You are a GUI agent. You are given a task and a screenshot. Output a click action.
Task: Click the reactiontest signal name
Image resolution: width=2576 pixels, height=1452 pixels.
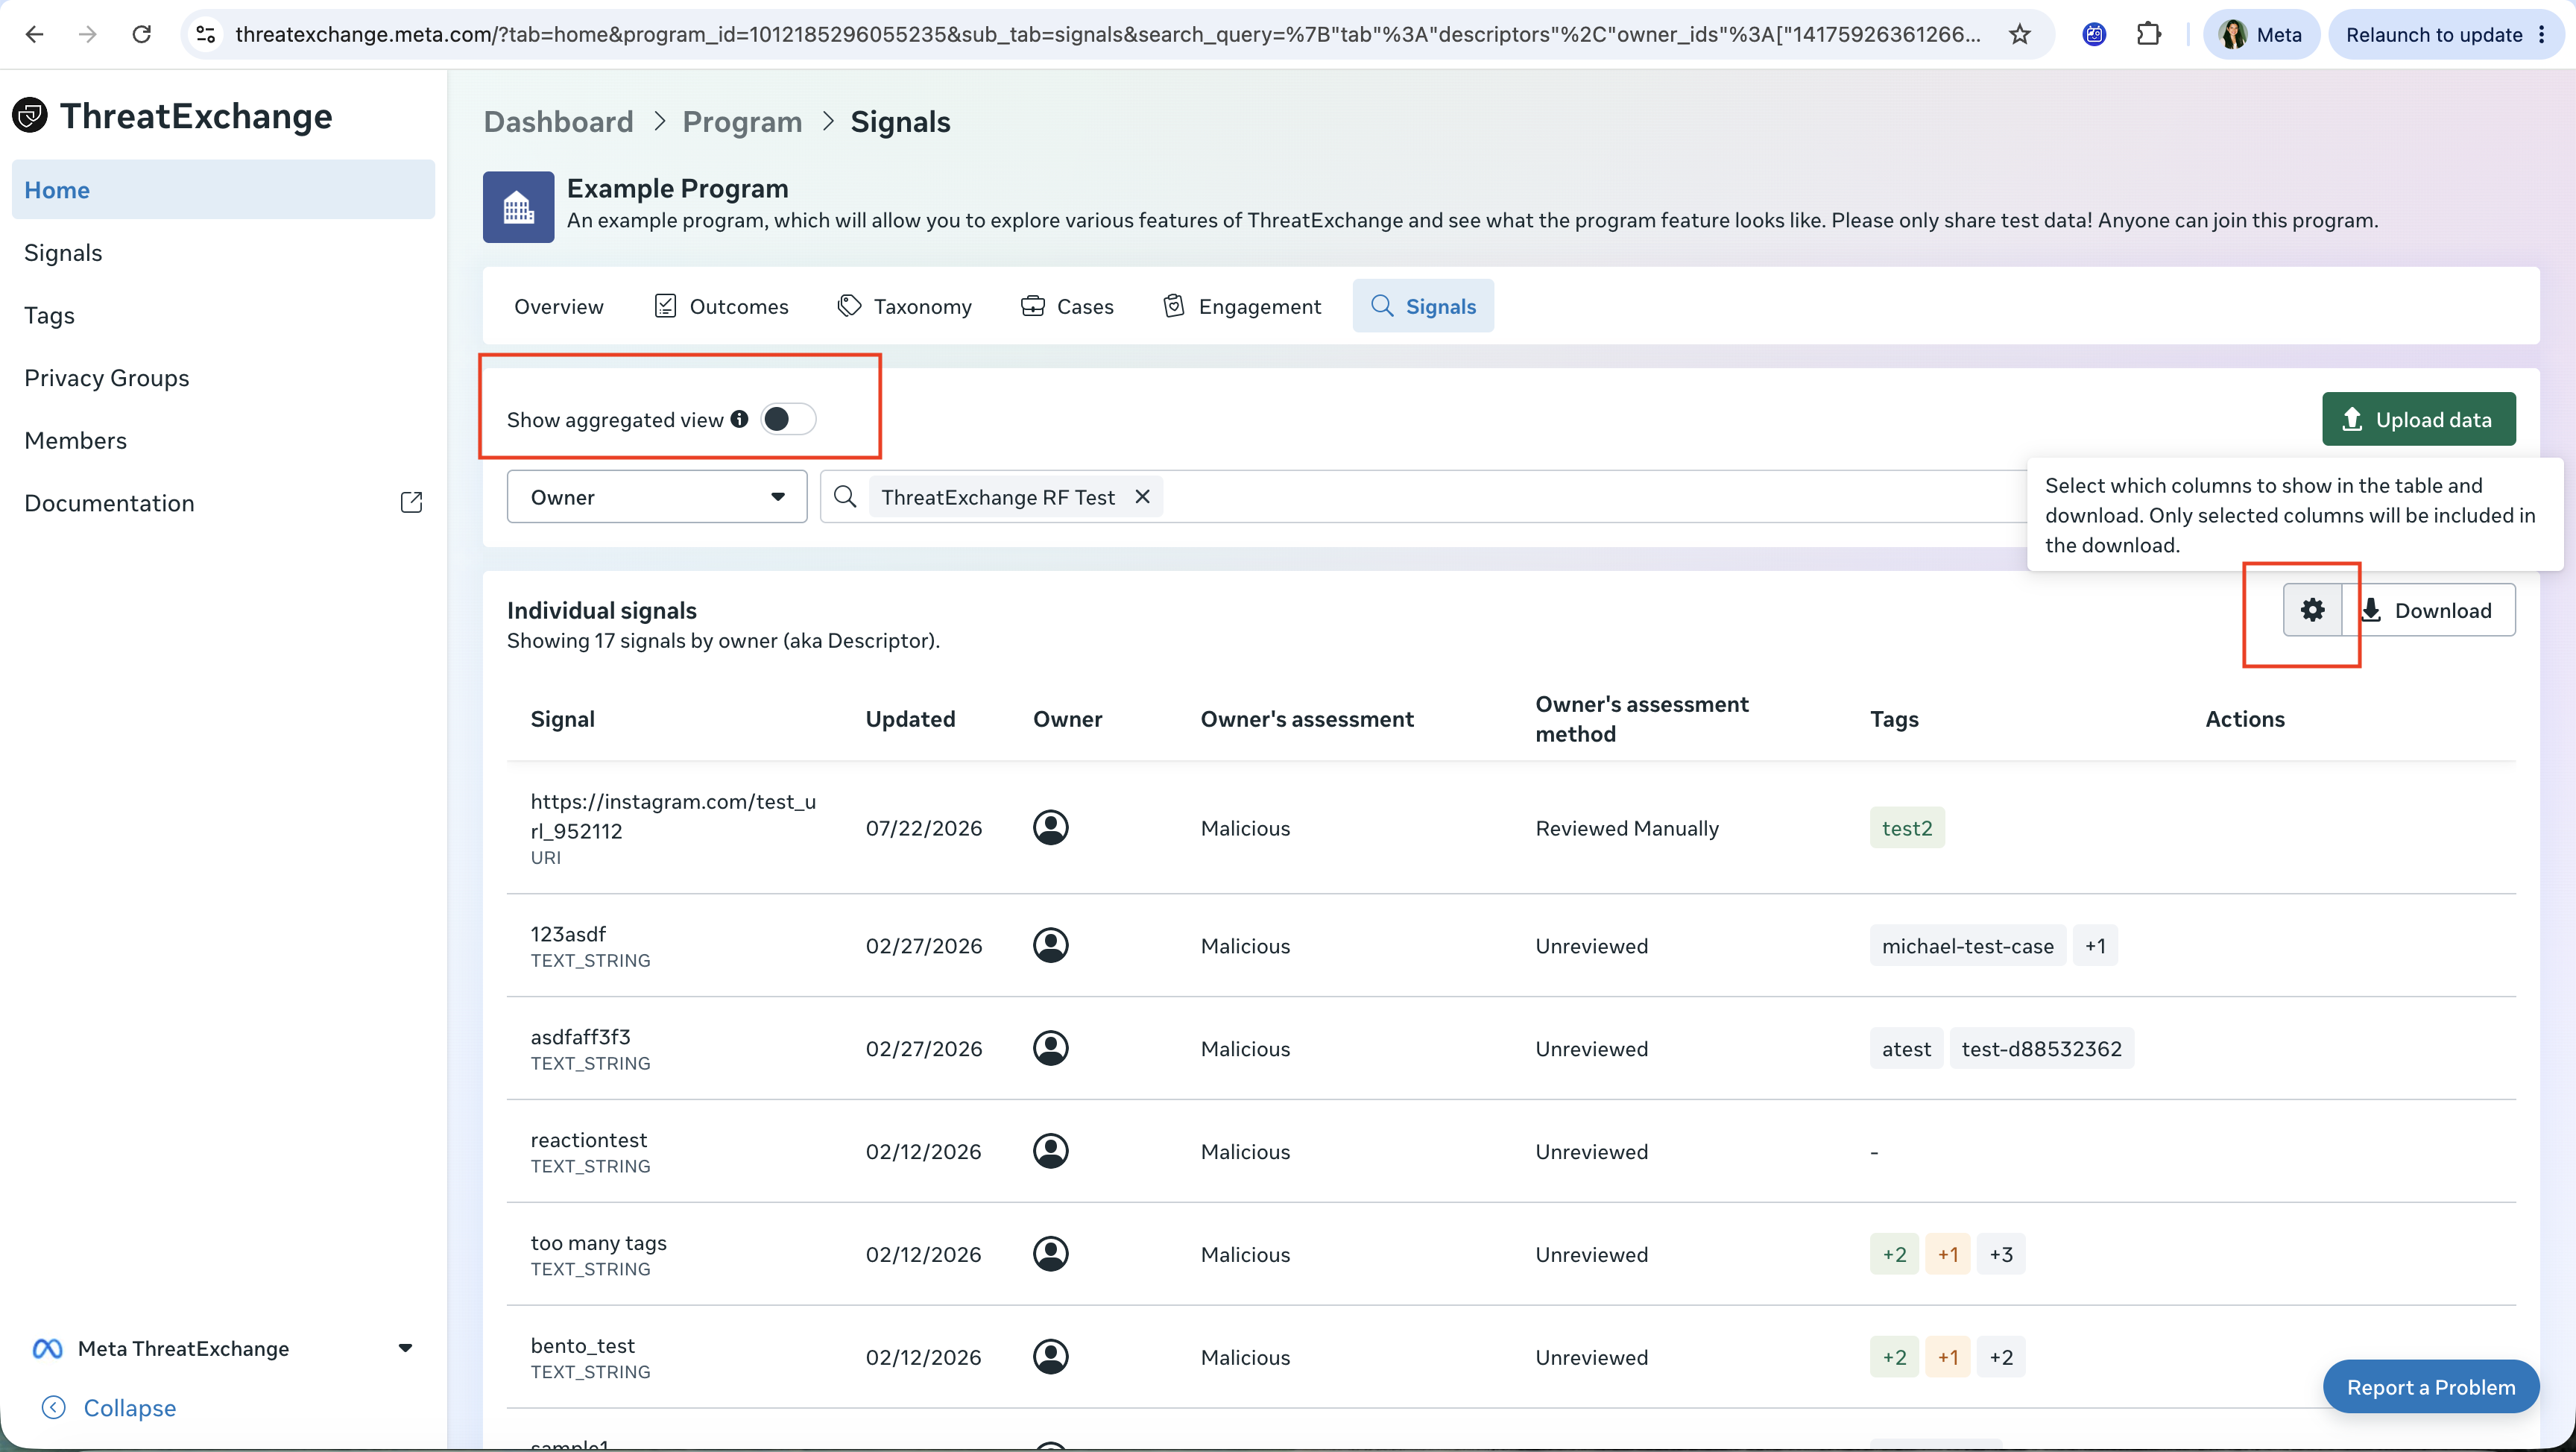pos(588,1139)
